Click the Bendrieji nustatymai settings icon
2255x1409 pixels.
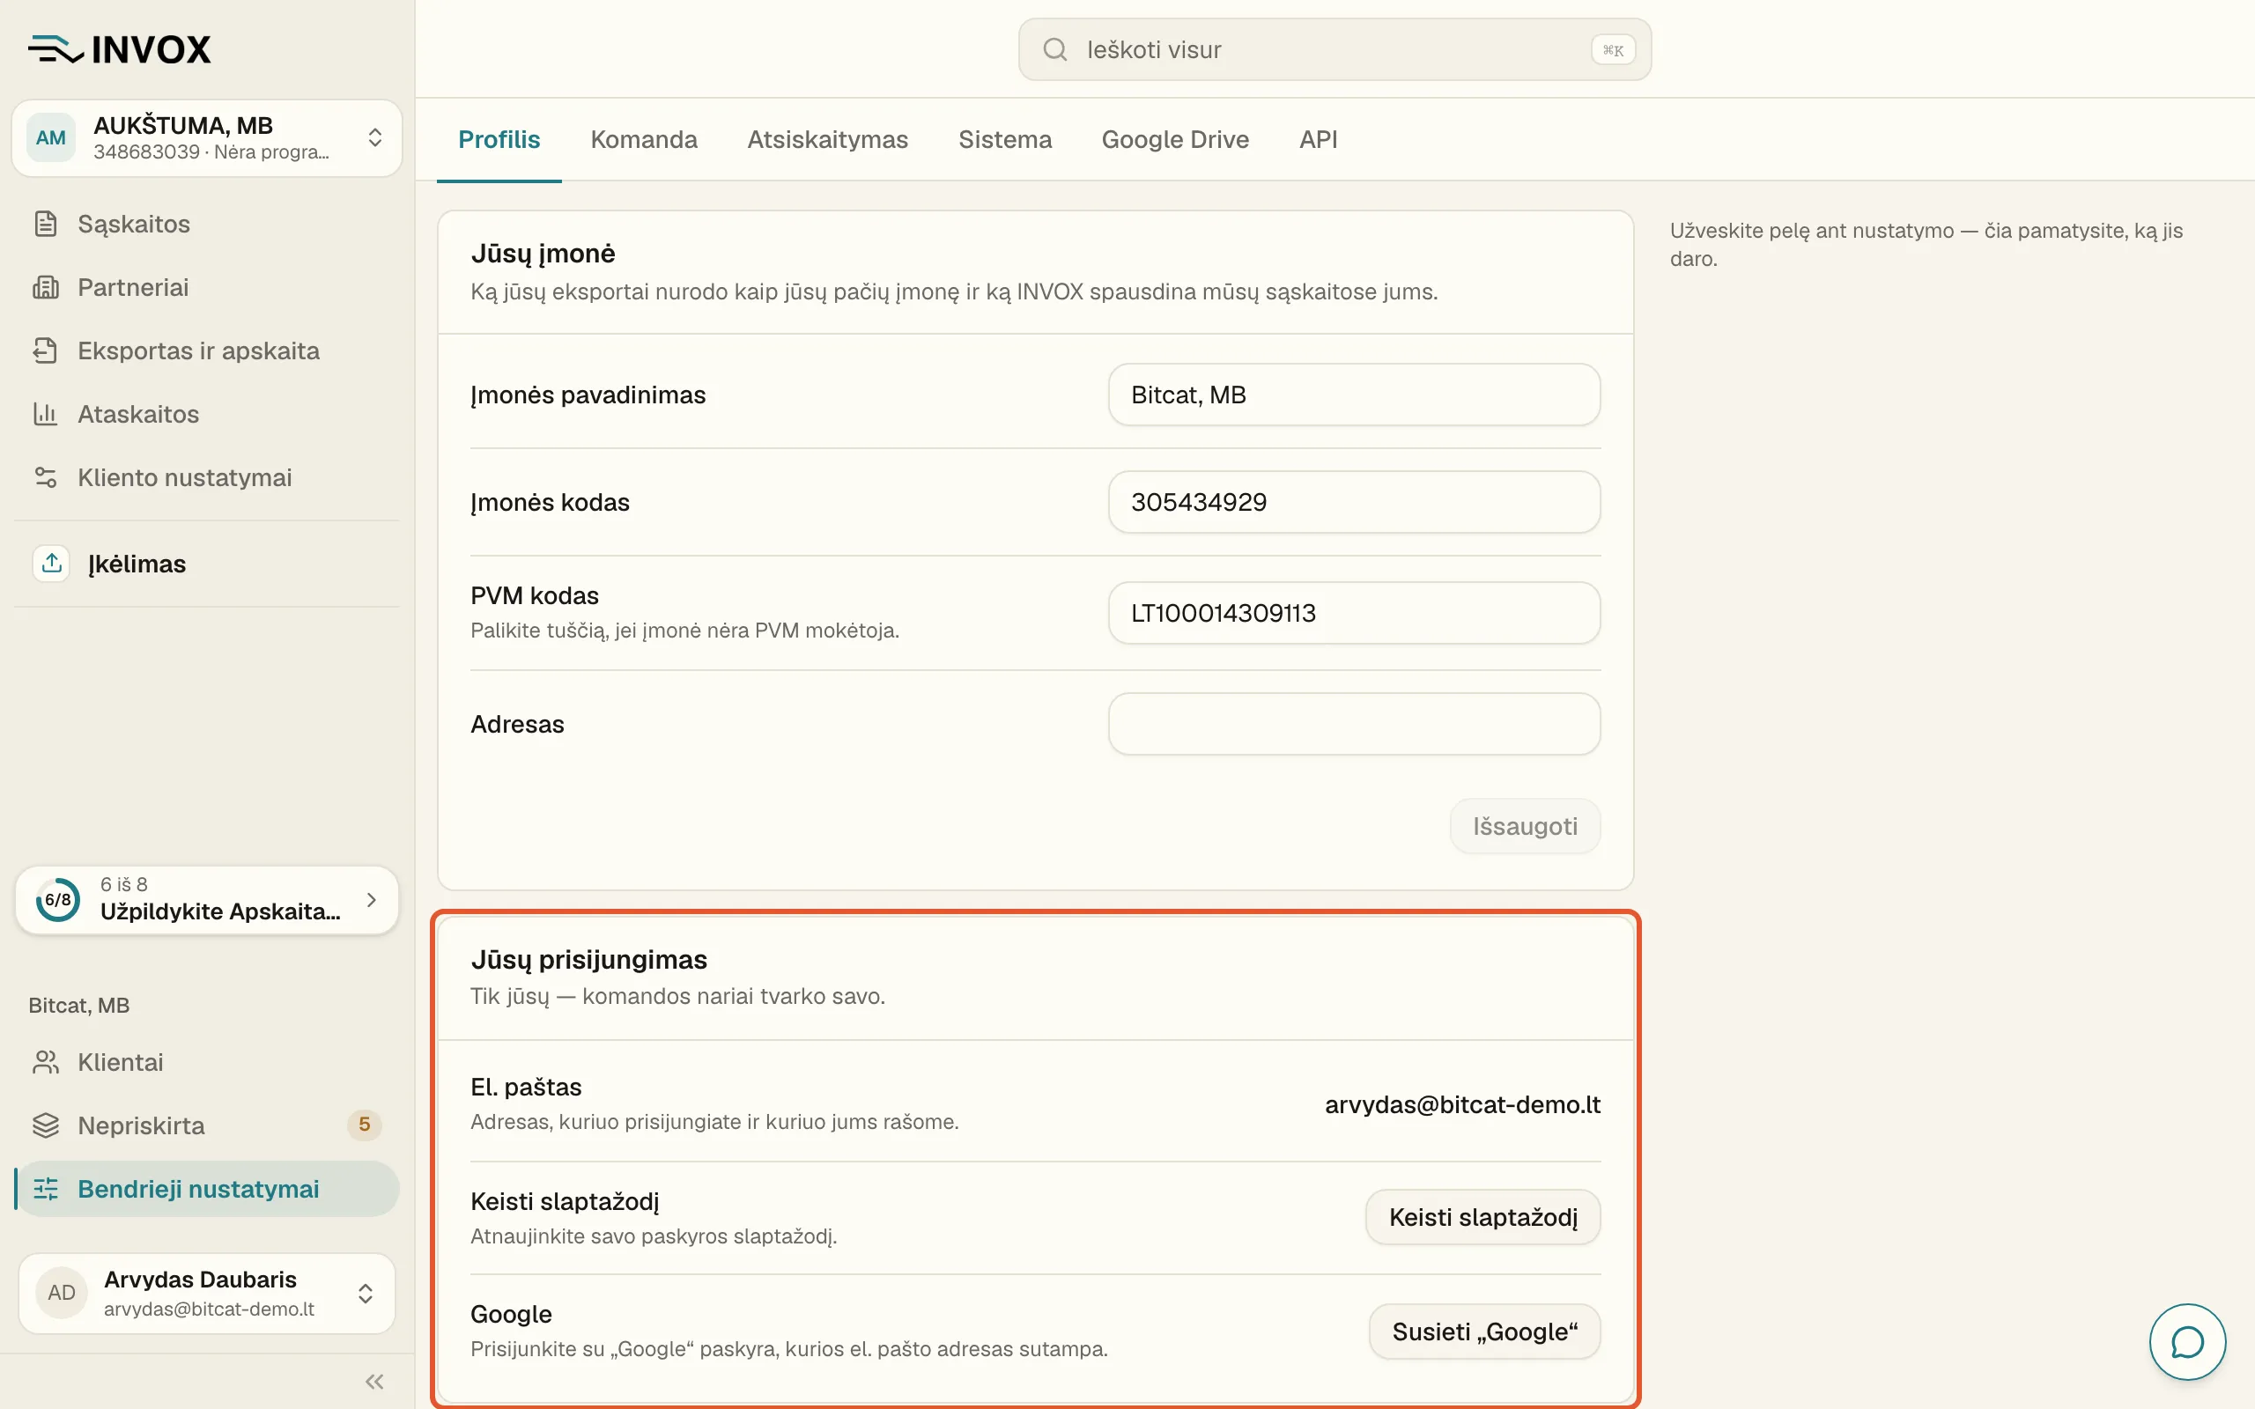point(46,1189)
